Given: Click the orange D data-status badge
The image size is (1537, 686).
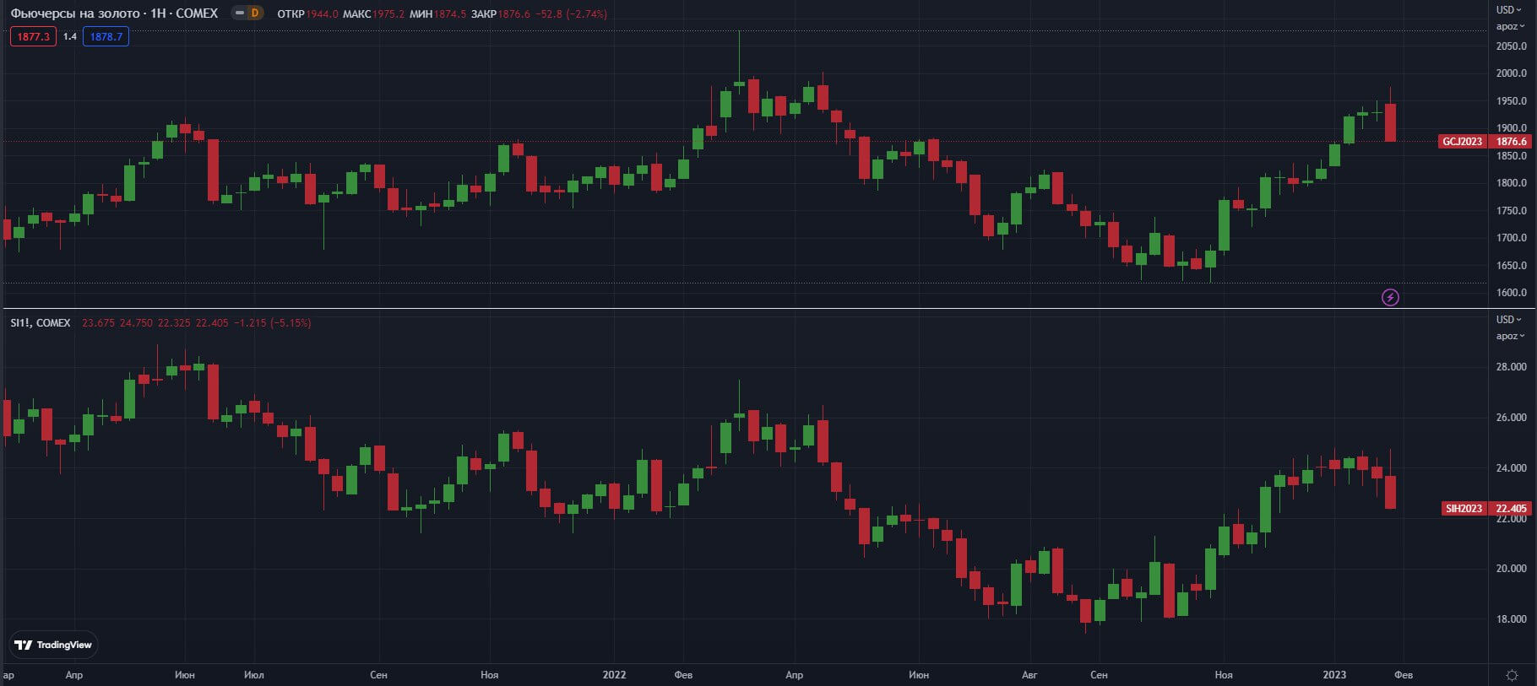Looking at the screenshot, I should click(255, 14).
